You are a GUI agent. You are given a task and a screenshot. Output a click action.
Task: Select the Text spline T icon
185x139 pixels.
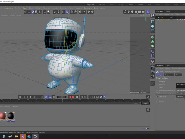(153, 31)
